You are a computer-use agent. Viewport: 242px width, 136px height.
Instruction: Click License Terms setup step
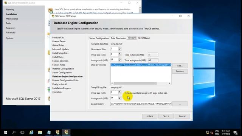(59, 41)
